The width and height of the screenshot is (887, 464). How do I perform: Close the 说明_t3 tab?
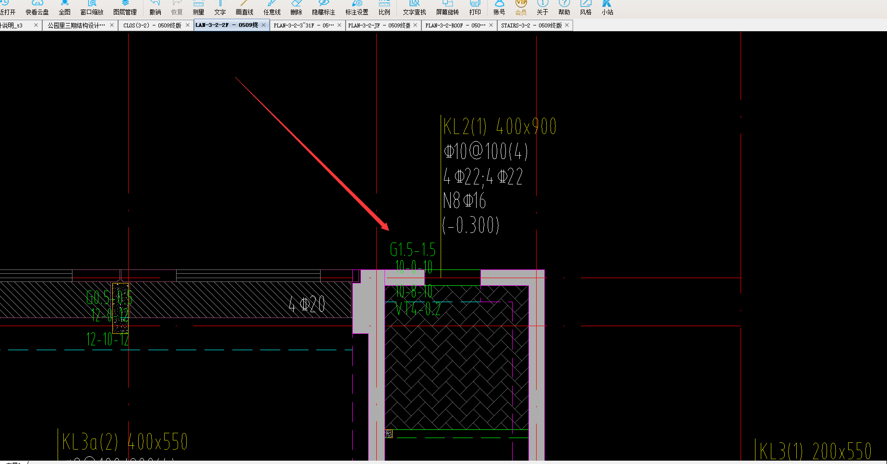[36, 25]
